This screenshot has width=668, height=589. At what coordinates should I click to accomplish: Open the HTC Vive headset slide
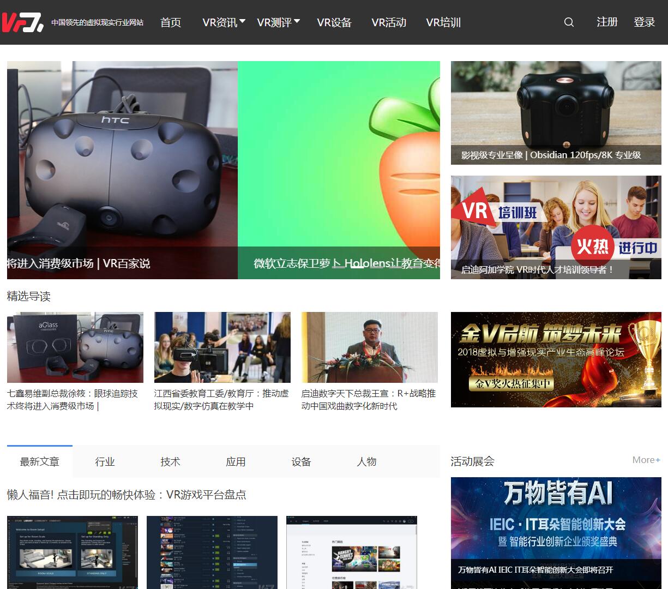point(122,170)
